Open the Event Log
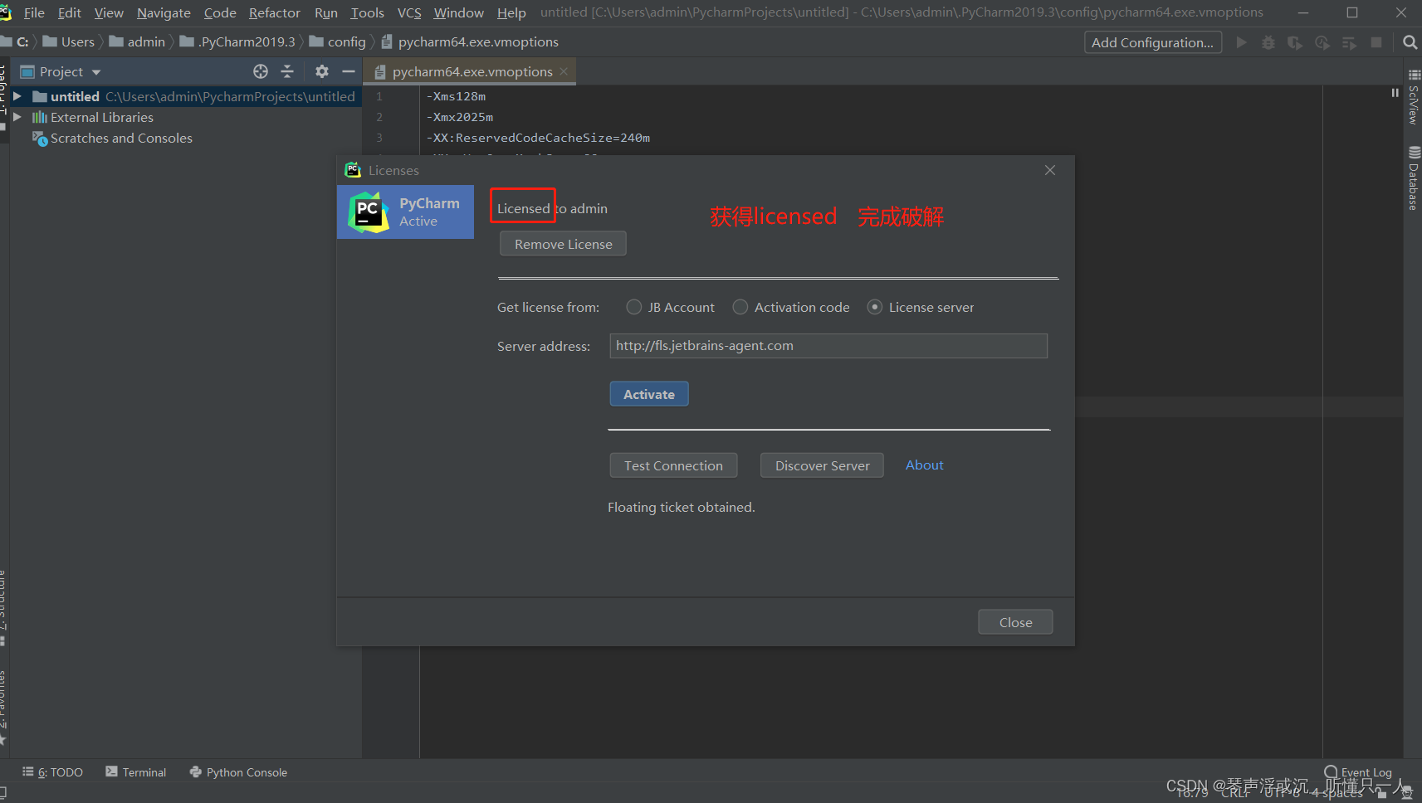1422x803 pixels. point(1358,772)
